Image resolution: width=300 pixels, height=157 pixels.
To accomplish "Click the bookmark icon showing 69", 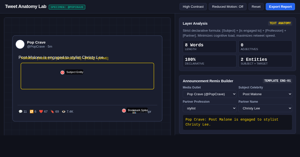I will pos(52,112).
